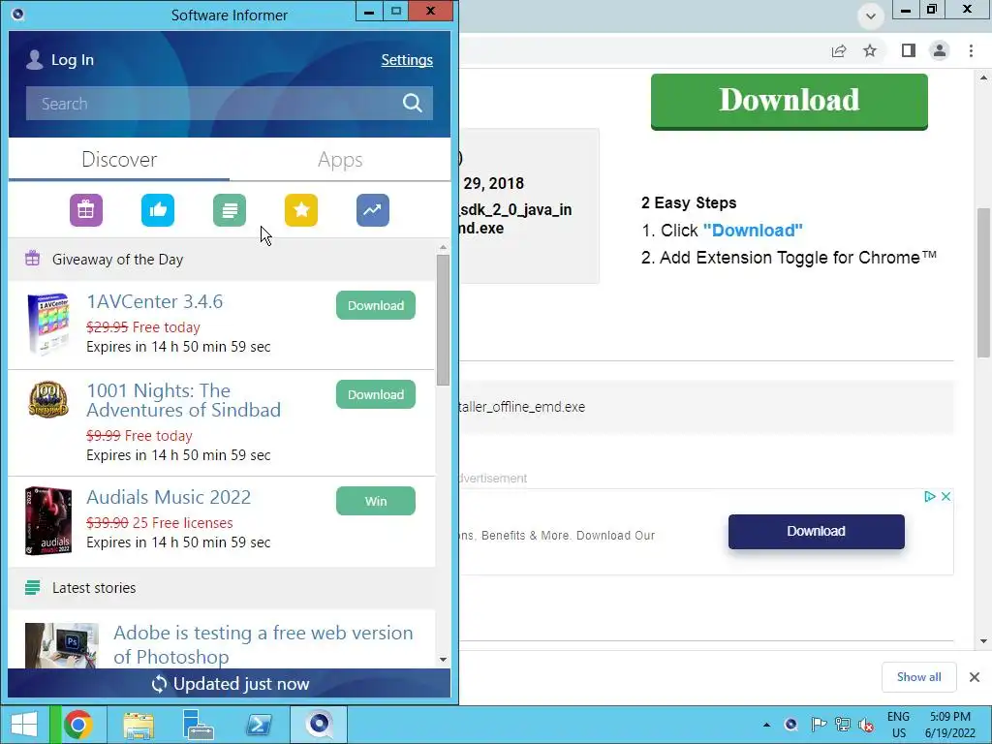Click the Giveaway of the Day section header

(222, 260)
